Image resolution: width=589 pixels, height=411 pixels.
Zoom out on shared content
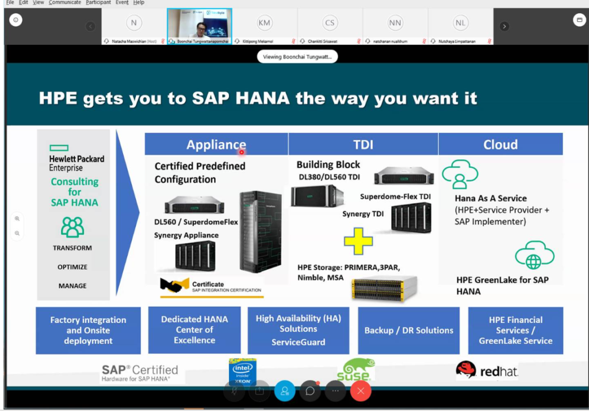click(17, 233)
